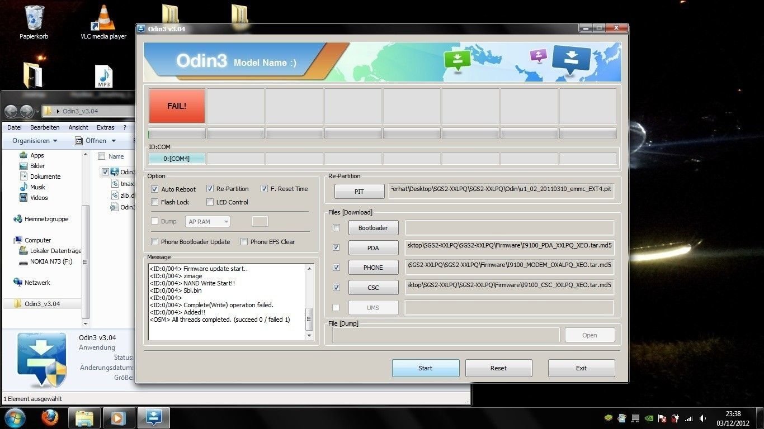The height and width of the screenshot is (429, 764).
Task: Click the PDA file path field
Action: coord(510,247)
